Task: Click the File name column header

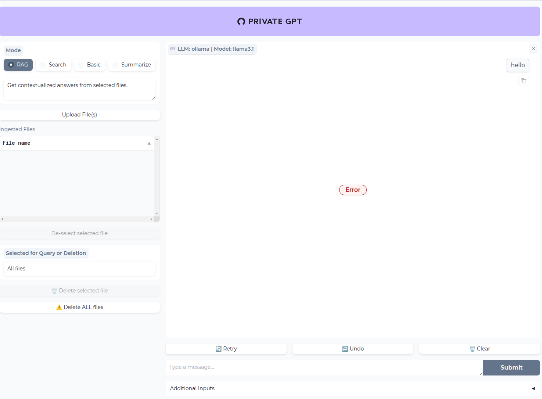Action: pyautogui.click(x=77, y=143)
